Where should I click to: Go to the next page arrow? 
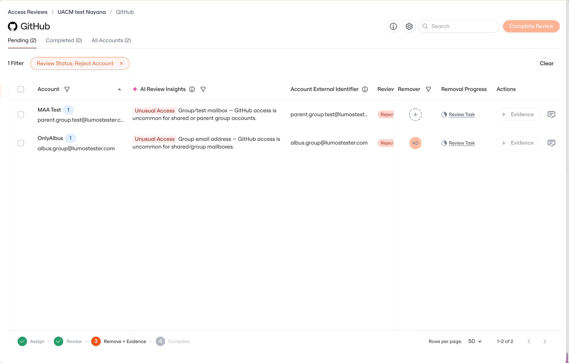(x=545, y=341)
